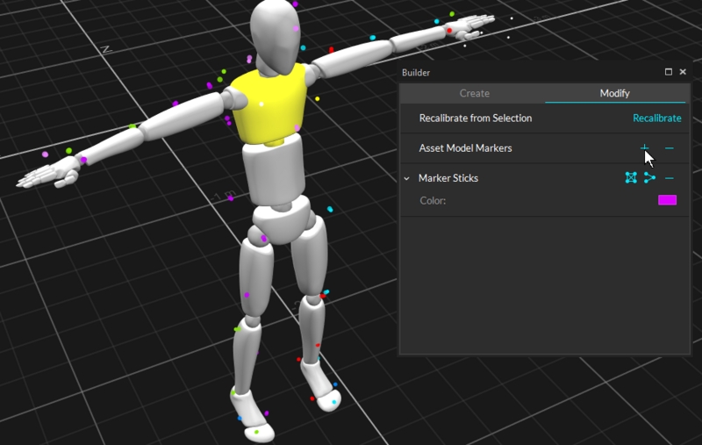Select the Modify tab
Screen dimensions: 702x445
pyautogui.click(x=614, y=93)
